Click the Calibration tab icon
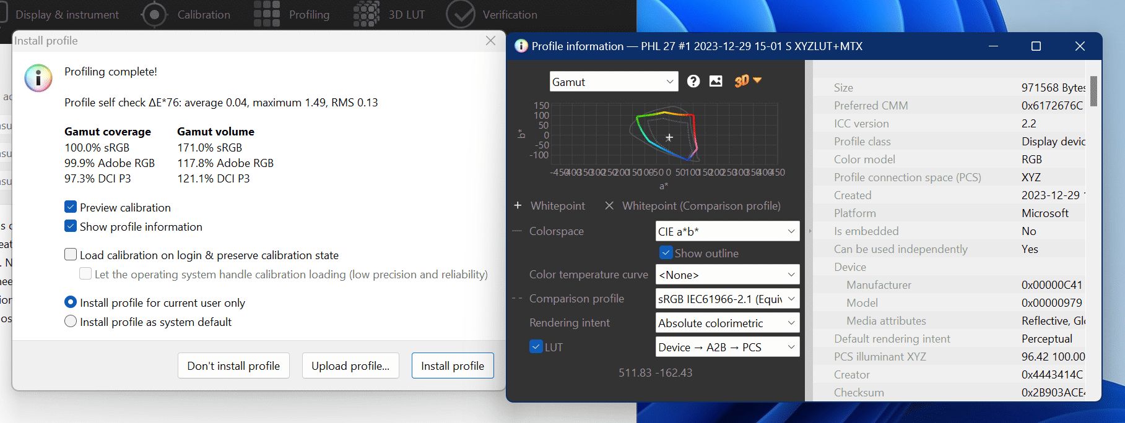Viewport: 1125px width, 423px height. (154, 14)
